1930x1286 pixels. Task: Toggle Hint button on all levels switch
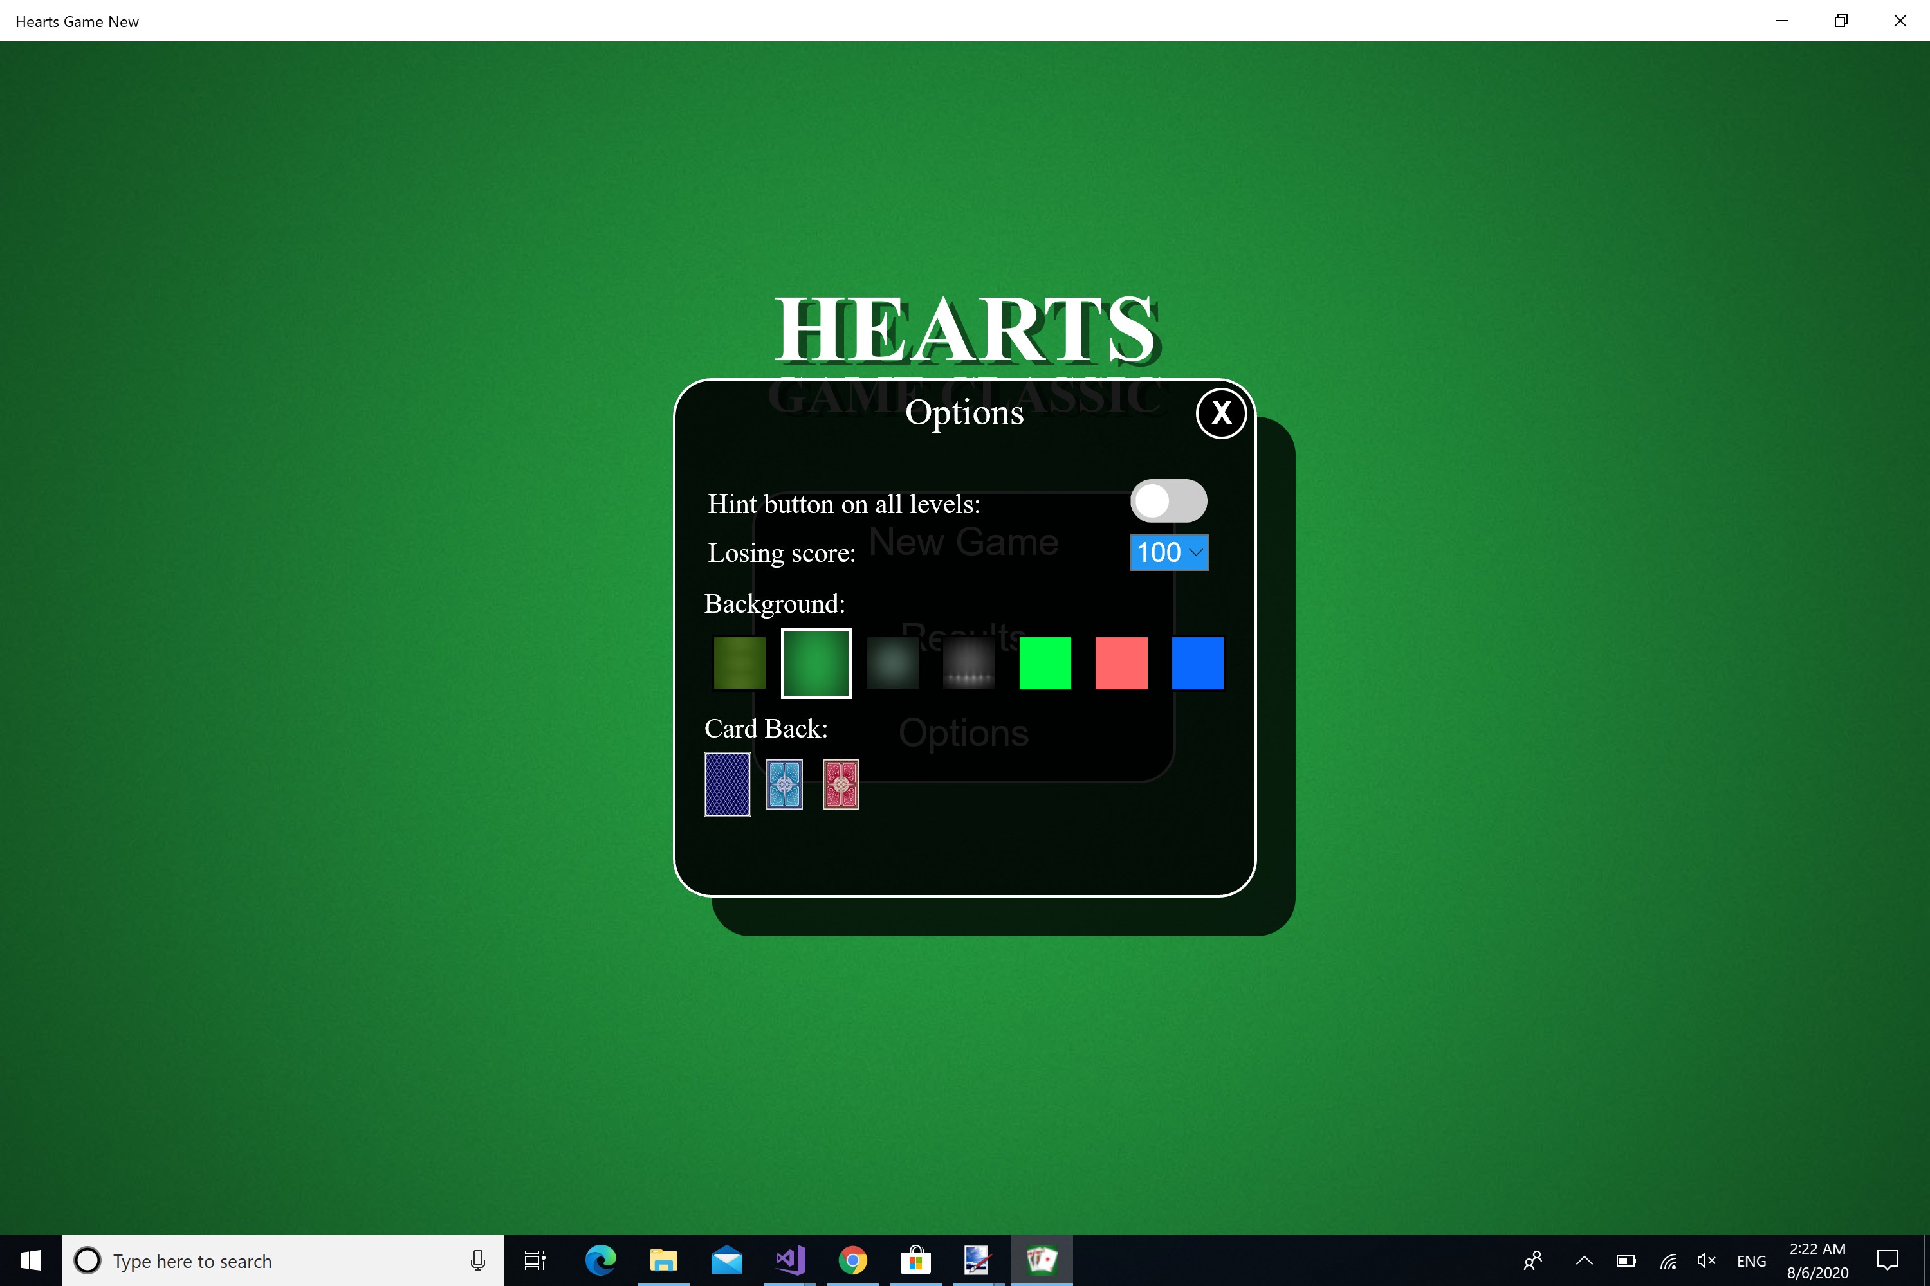coord(1168,501)
